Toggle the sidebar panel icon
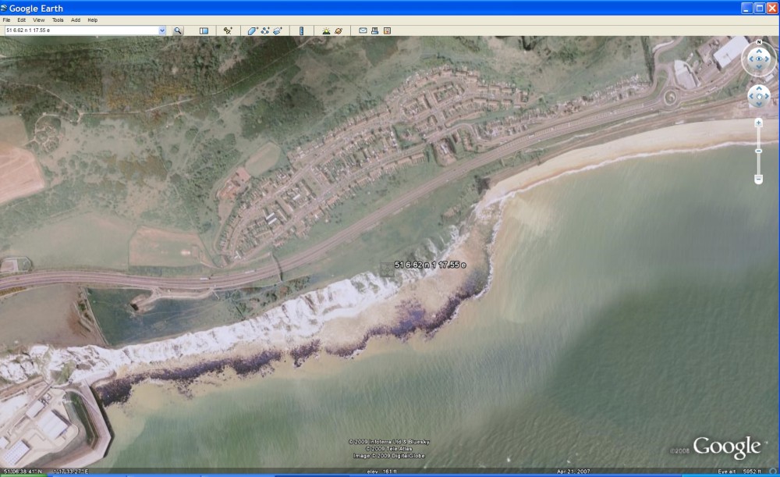This screenshot has width=780, height=477. click(x=204, y=30)
